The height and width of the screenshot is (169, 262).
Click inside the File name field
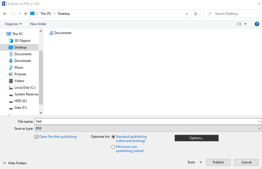pos(112,121)
